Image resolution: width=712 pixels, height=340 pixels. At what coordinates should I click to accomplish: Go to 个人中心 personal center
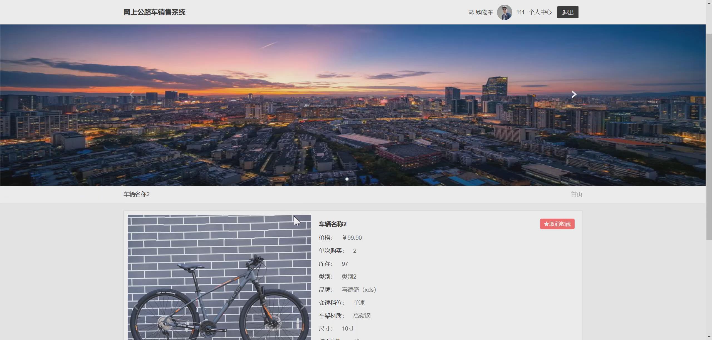click(540, 12)
